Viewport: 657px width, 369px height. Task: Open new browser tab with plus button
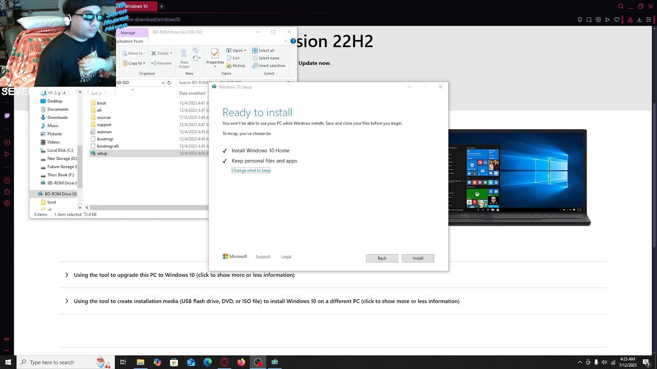pyautogui.click(x=162, y=6)
